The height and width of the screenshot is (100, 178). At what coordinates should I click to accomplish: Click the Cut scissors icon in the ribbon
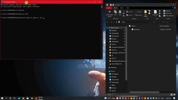(x=123, y=11)
